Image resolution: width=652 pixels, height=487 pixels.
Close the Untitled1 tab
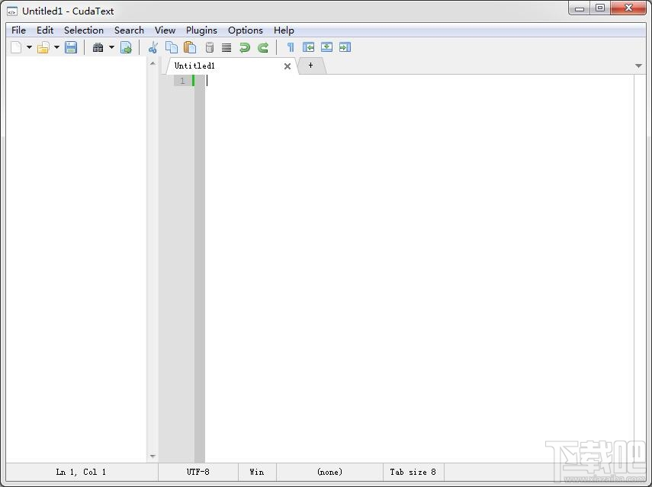click(287, 66)
